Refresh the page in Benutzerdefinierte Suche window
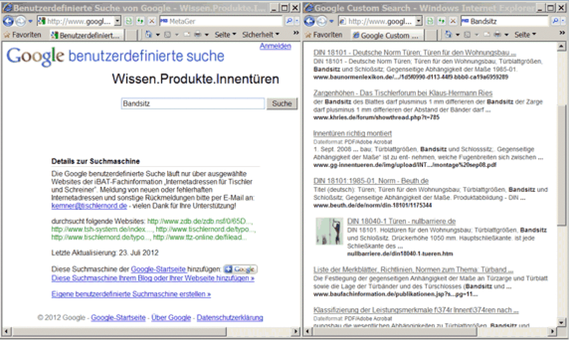Image resolution: width=569 pixels, height=340 pixels. coord(140,21)
